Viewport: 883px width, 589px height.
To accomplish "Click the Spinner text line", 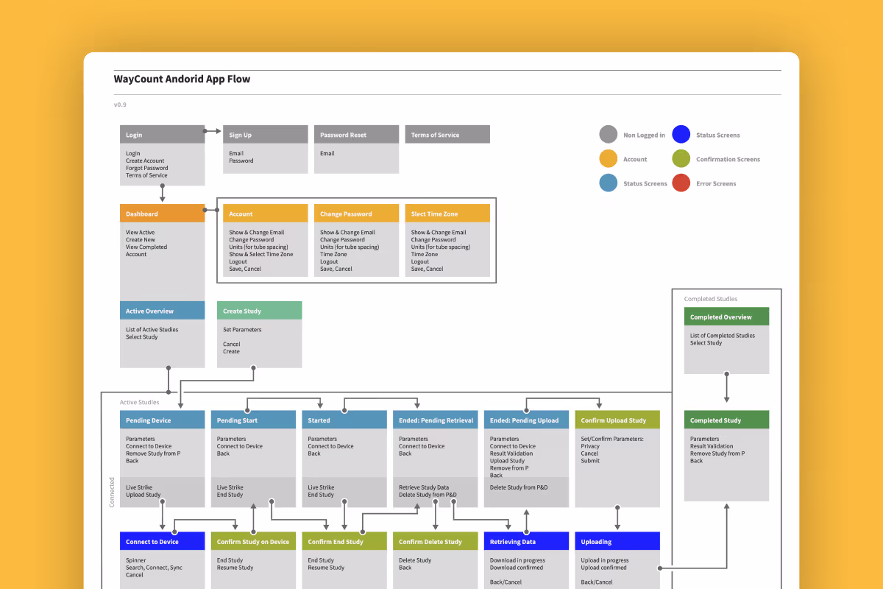I will (136, 560).
